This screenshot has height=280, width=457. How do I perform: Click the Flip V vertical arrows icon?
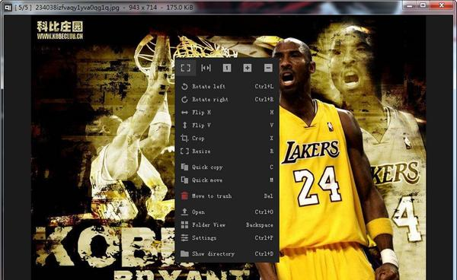click(x=184, y=125)
